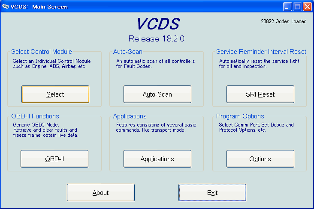Image resolution: width=314 pixels, height=209 pixels.
Task: Click the 'Auto-Scan' group heading
Action: [x=127, y=52]
